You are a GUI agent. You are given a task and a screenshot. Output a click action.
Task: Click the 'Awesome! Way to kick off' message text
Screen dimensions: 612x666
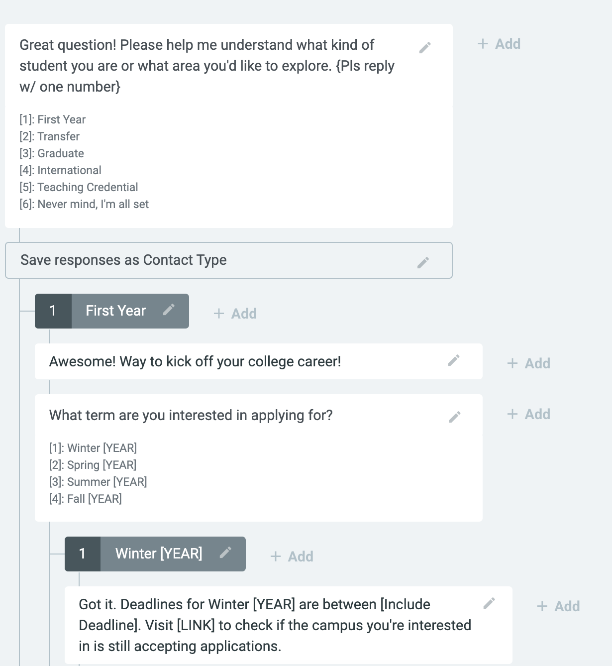point(195,361)
